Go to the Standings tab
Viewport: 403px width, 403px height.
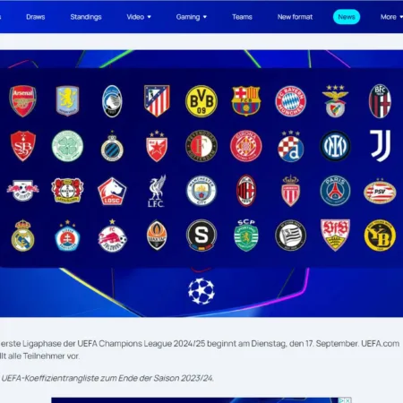(x=86, y=17)
